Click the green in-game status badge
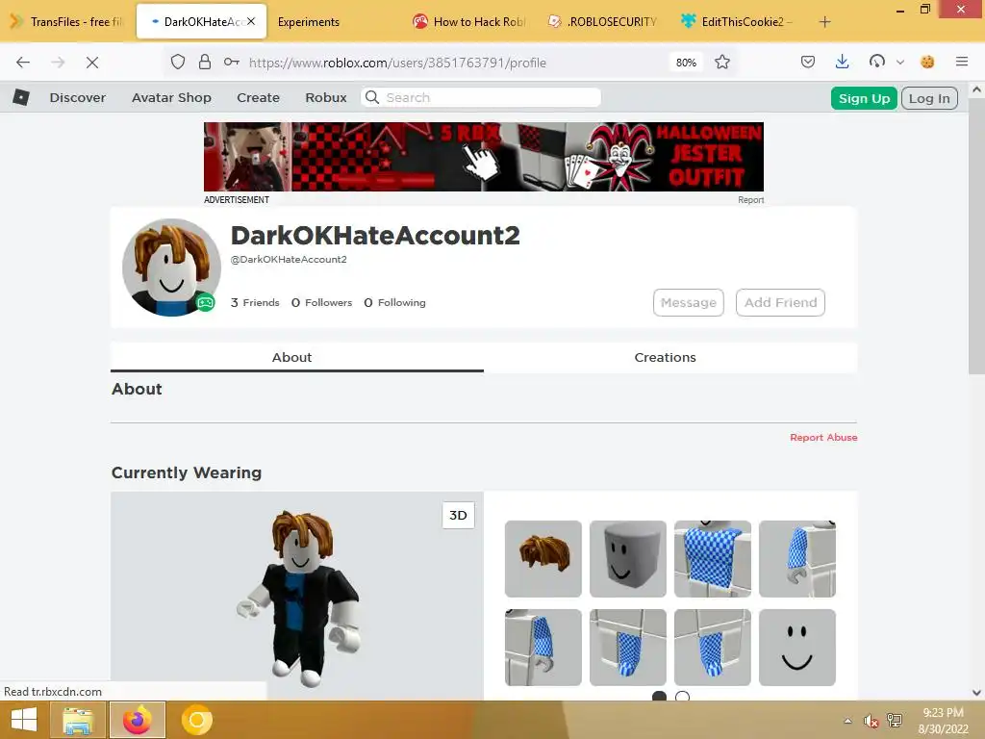This screenshot has height=739, width=985. (205, 303)
